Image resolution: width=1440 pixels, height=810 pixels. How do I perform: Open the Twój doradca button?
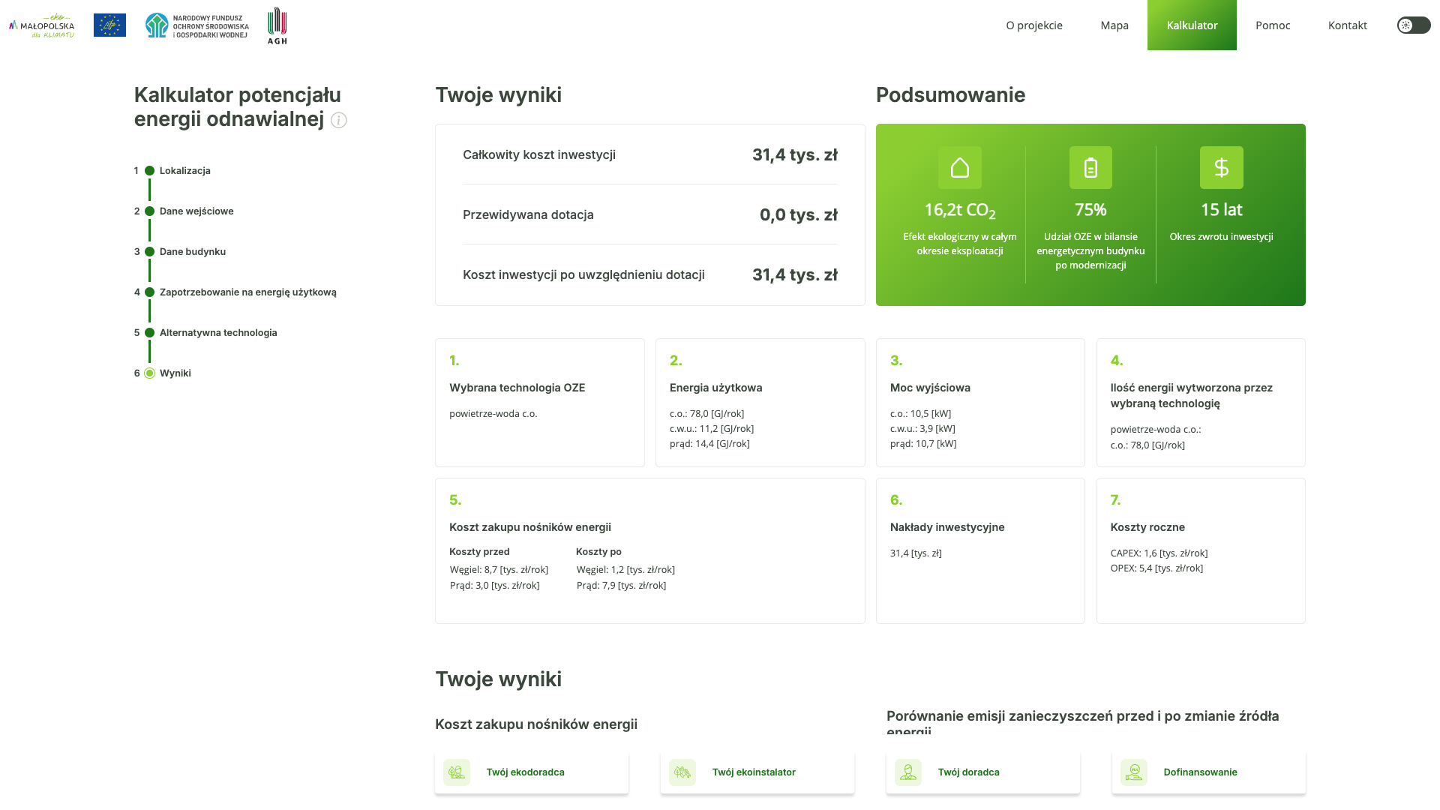pyautogui.click(x=983, y=772)
